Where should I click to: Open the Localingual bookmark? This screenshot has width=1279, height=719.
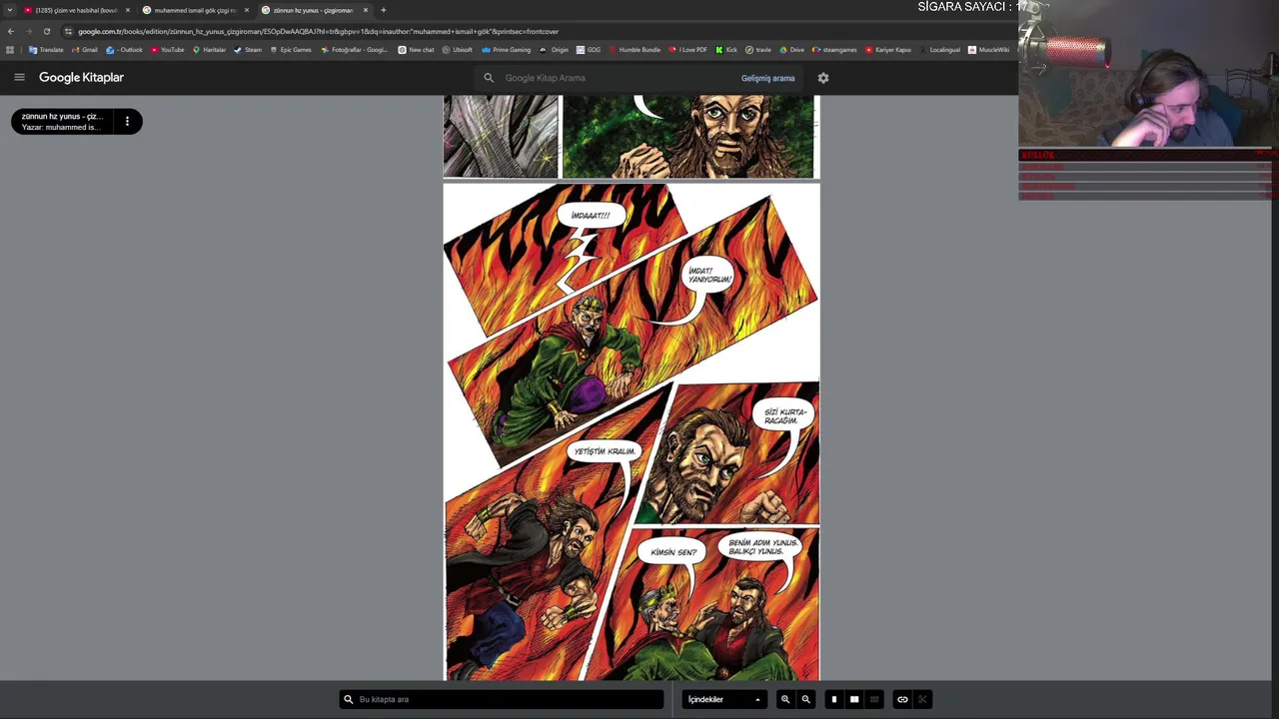[x=939, y=50]
